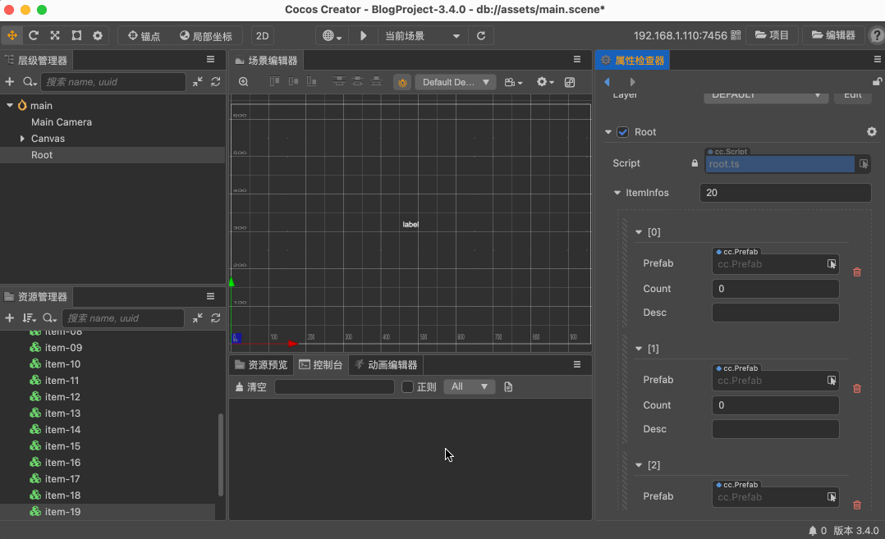Switch to the console tab
885x539 pixels.
click(320, 365)
